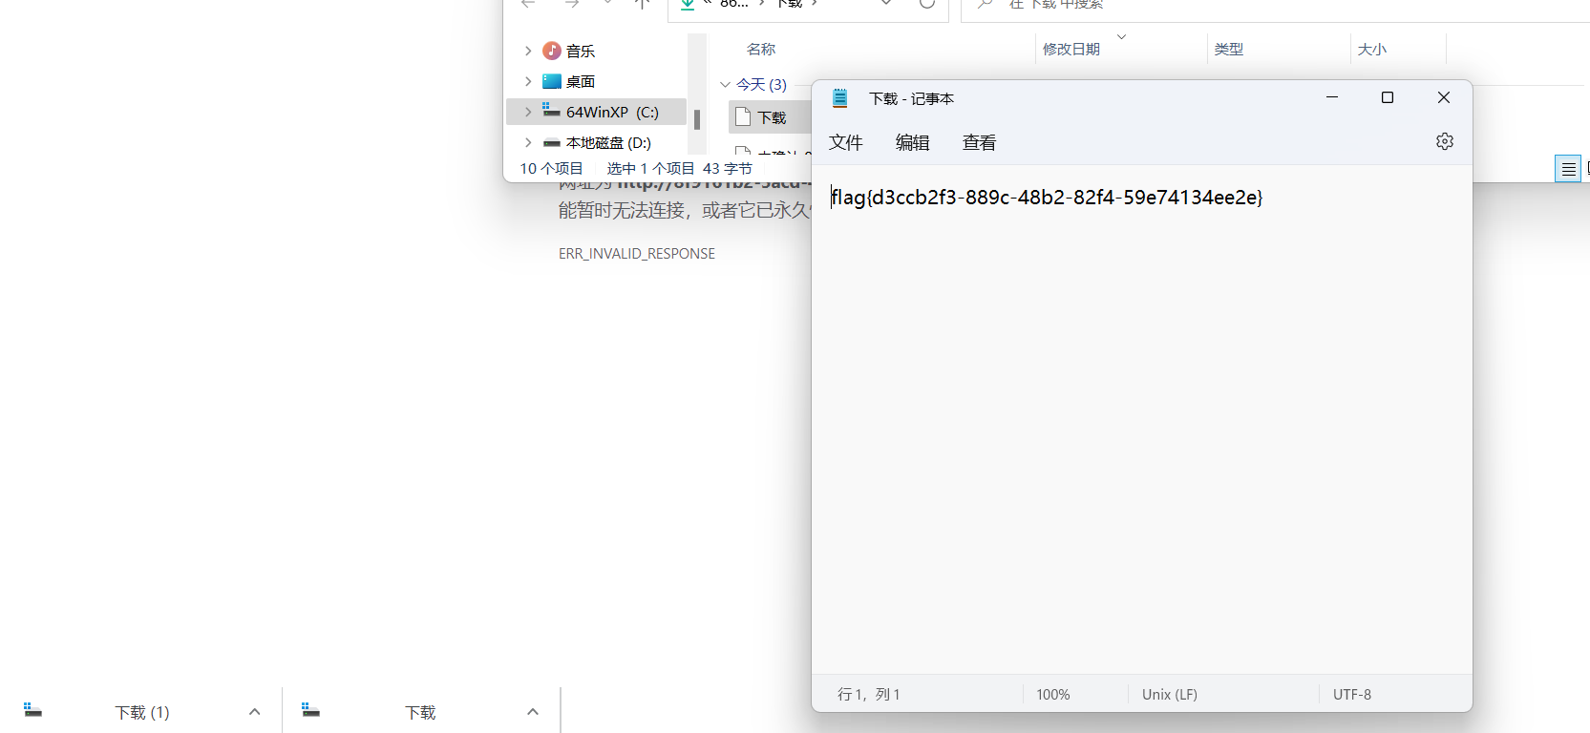Viewport: 1590px width, 733px height.
Task: Open the 下载 download item in browser bar
Action: (x=420, y=712)
